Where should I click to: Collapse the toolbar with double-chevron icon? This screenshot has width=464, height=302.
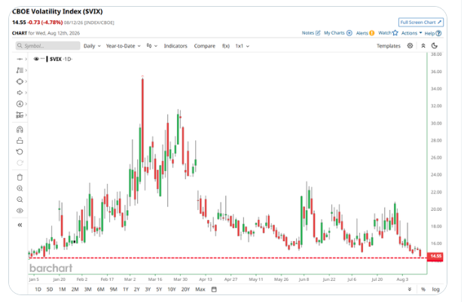pos(423,45)
